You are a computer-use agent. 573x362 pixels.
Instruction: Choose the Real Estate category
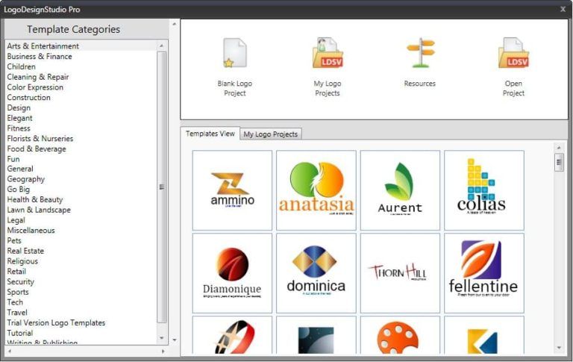[25, 251]
